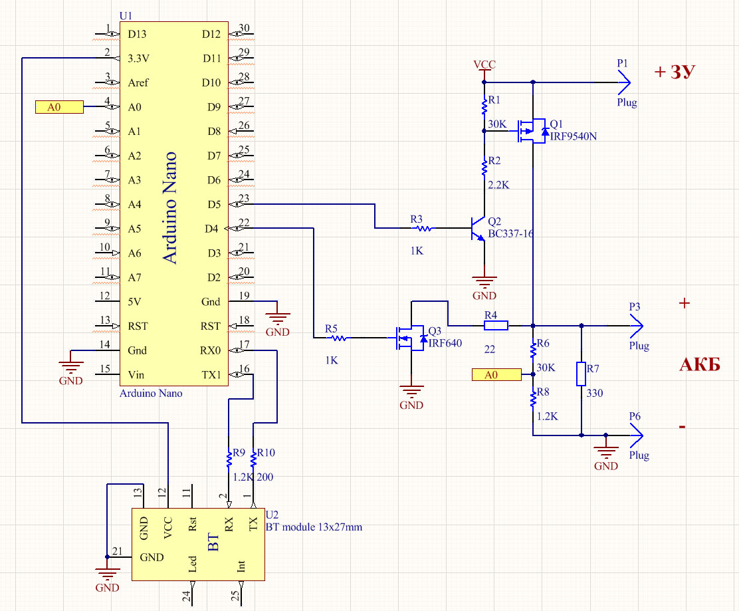Click the red minus sign near P6
739x611 pixels.
click(682, 427)
